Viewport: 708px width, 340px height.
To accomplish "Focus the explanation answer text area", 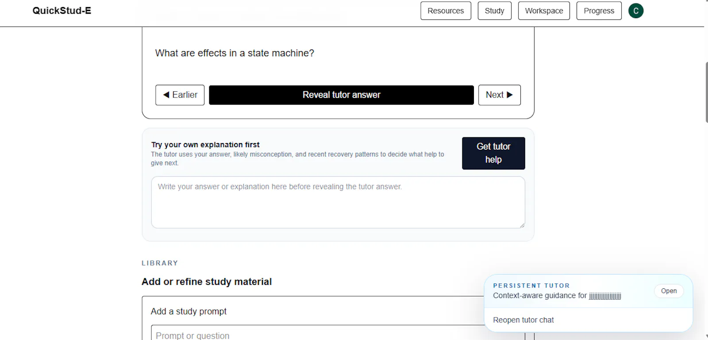I will [x=338, y=202].
